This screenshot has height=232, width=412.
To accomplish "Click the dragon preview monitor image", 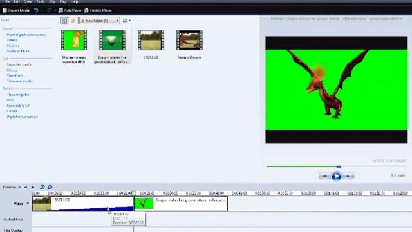I will [x=336, y=90].
